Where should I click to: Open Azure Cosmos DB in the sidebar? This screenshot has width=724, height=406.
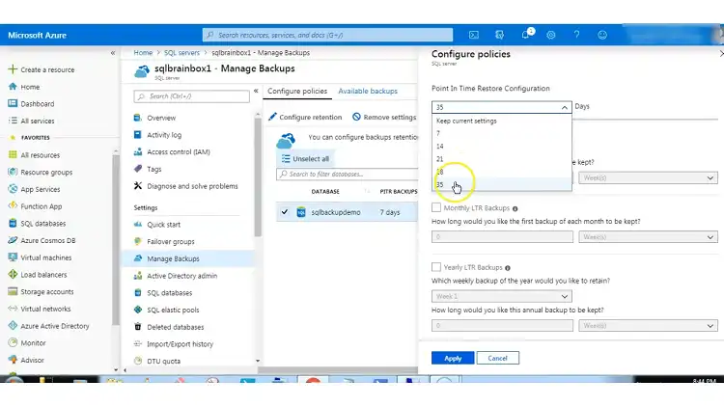(x=47, y=240)
